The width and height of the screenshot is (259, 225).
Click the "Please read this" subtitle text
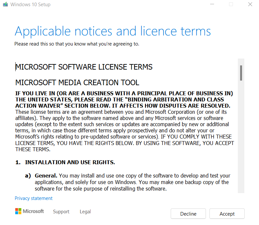click(77, 44)
